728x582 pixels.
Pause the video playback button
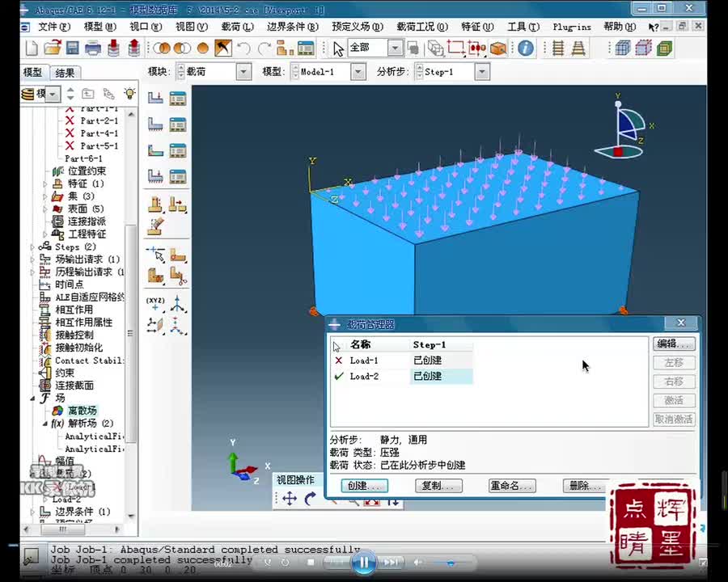coord(363,563)
